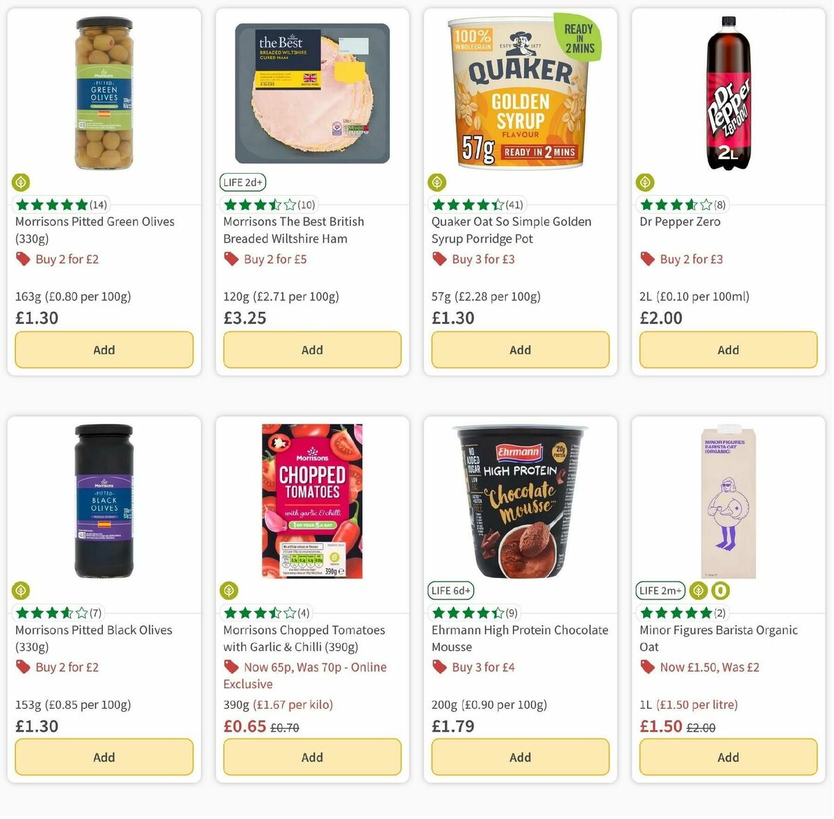Screen dimensions: 834x819
Task: Add Minor Figures Barista Organic Oat
Action: click(x=728, y=757)
